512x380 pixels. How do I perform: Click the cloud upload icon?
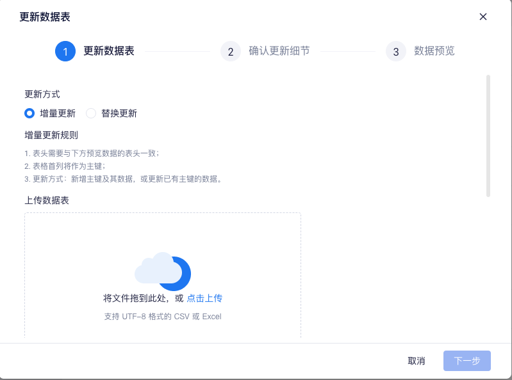[163, 271]
